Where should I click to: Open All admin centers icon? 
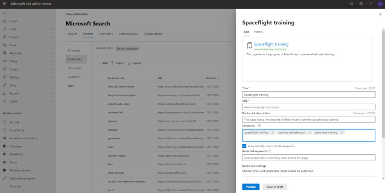click(5, 170)
